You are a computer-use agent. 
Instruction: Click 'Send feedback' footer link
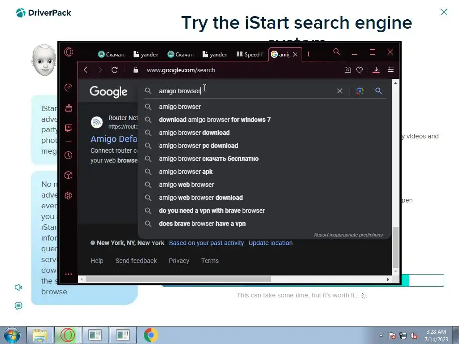click(136, 261)
